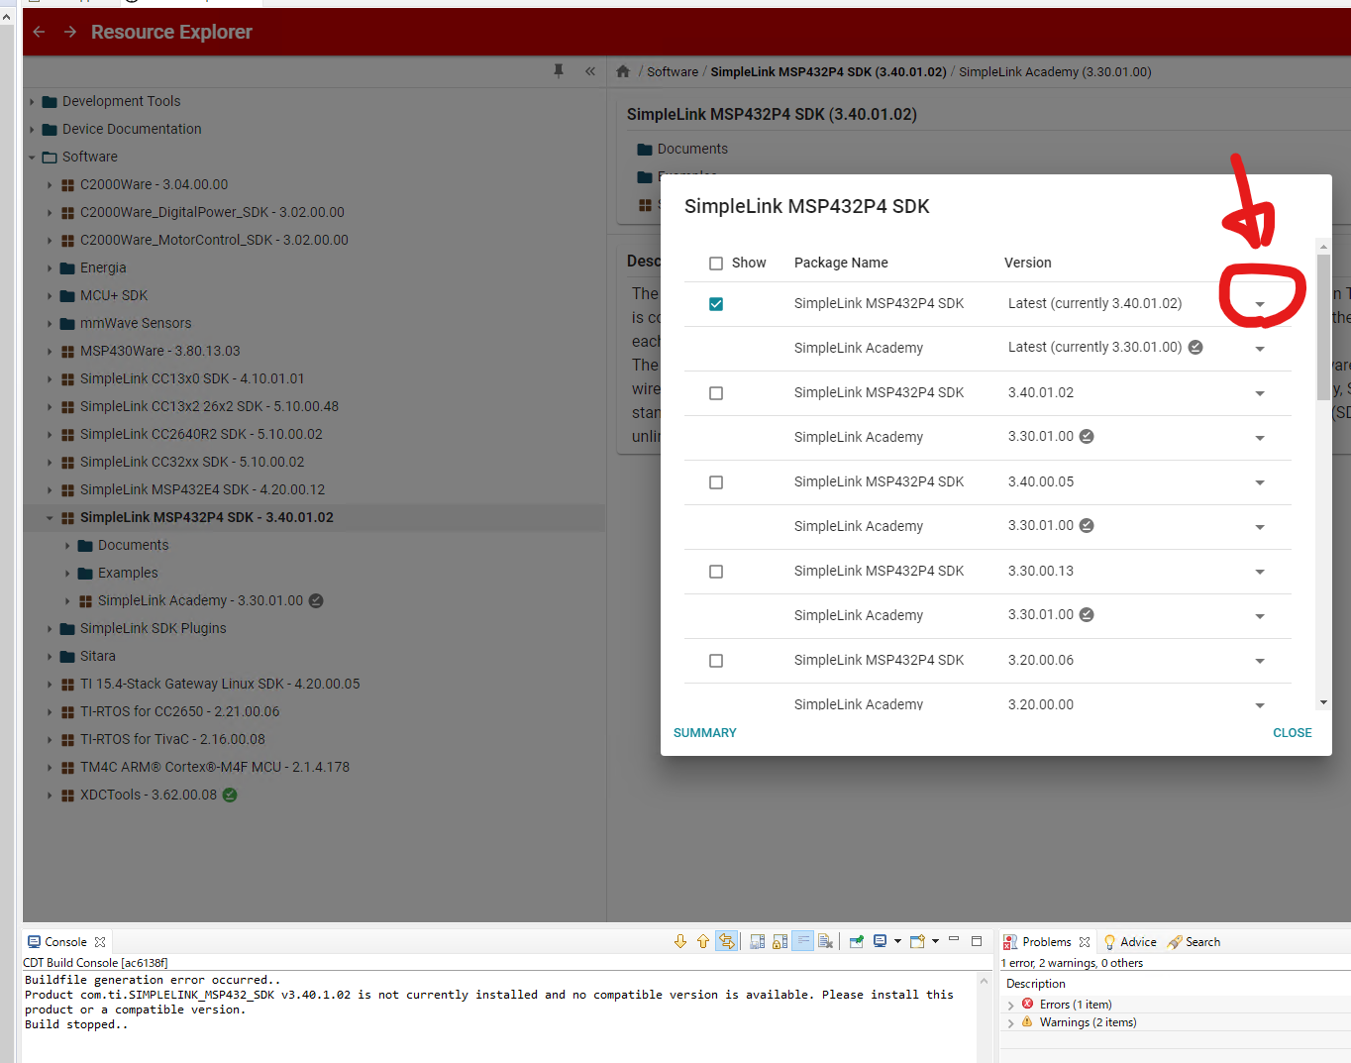1351x1063 pixels.
Task: Maximize the Console panel
Action: (977, 941)
